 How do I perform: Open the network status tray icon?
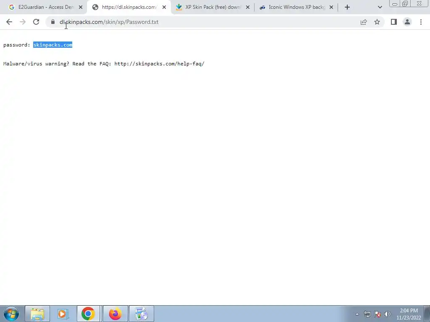(x=367, y=314)
